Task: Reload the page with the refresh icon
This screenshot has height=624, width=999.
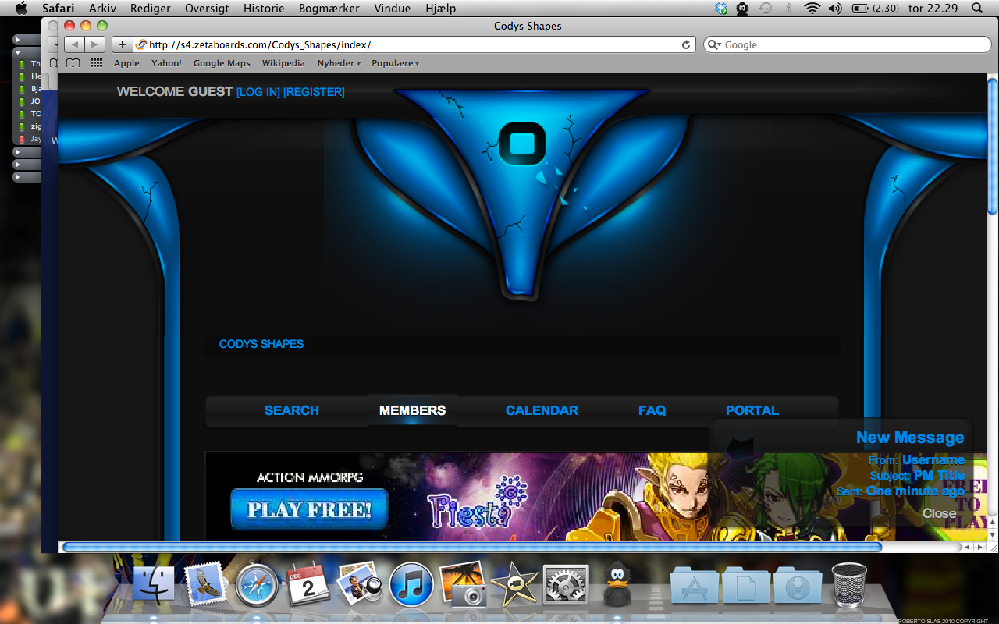Action: pyautogui.click(x=686, y=44)
